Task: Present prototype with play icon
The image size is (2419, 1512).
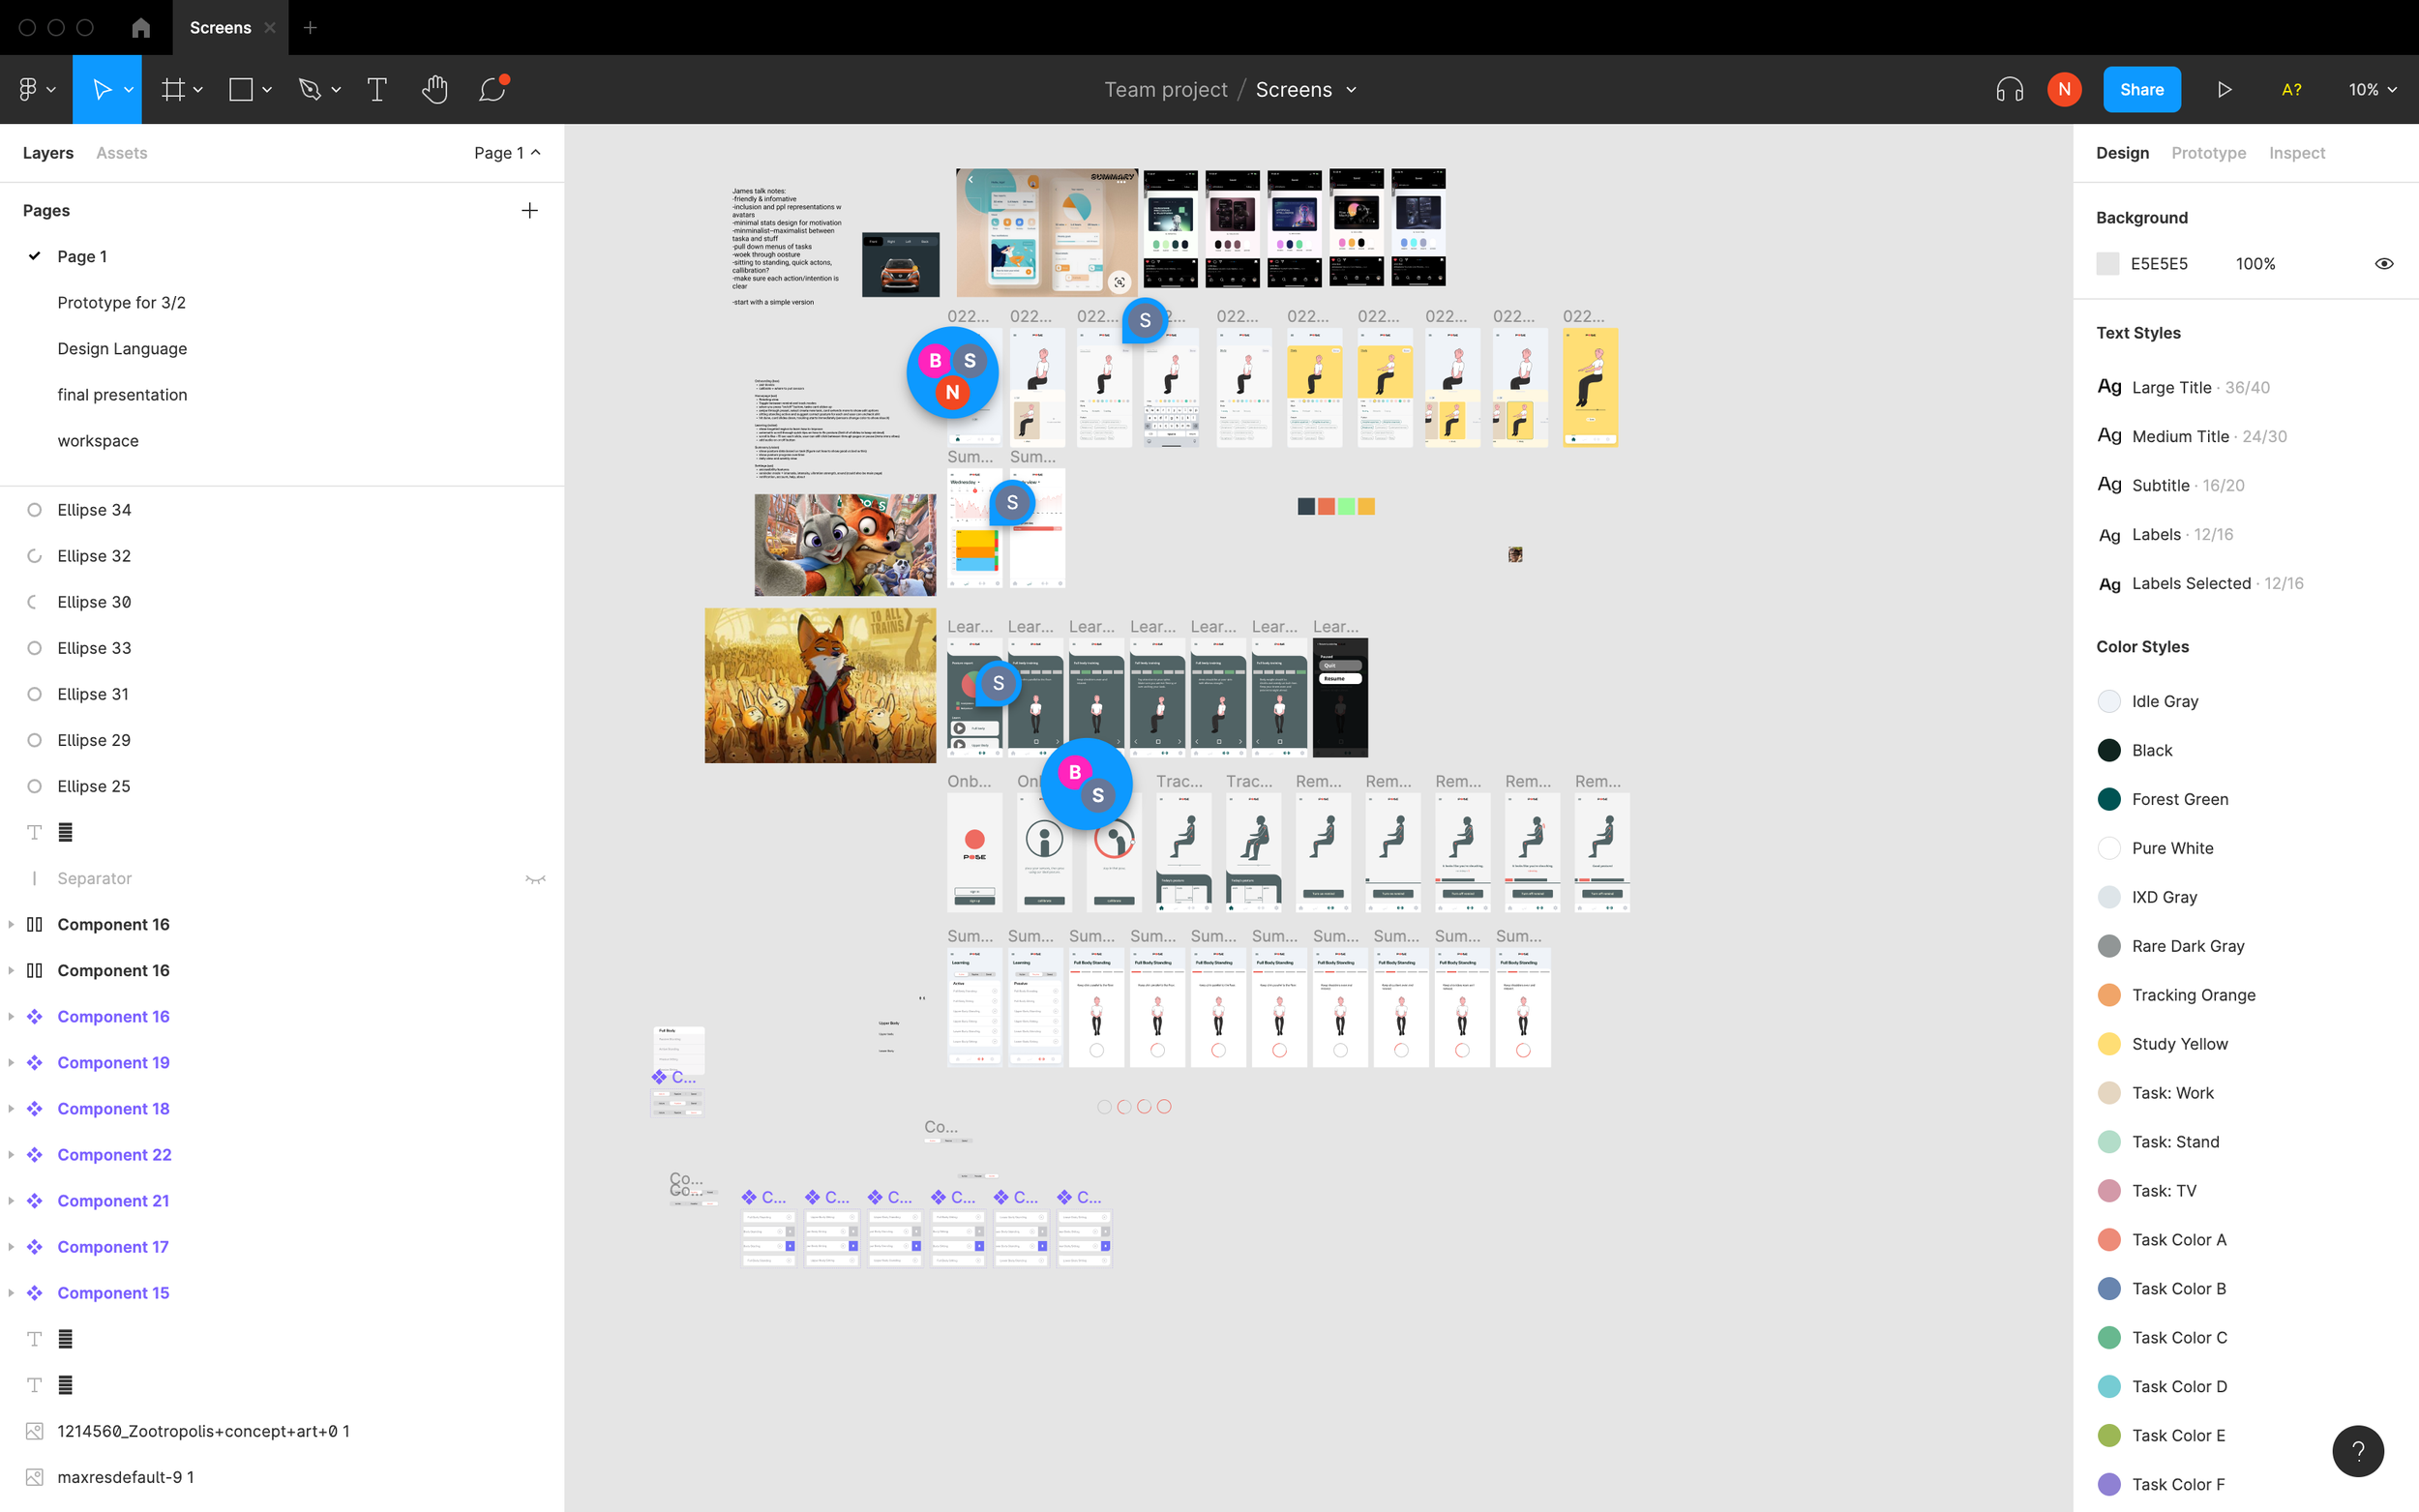Action: (2224, 89)
